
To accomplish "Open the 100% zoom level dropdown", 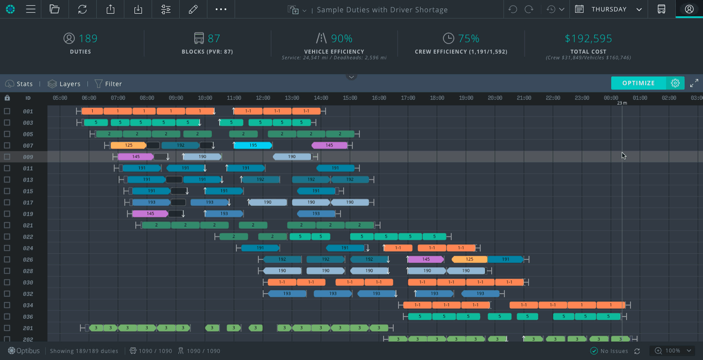I will click(x=678, y=351).
